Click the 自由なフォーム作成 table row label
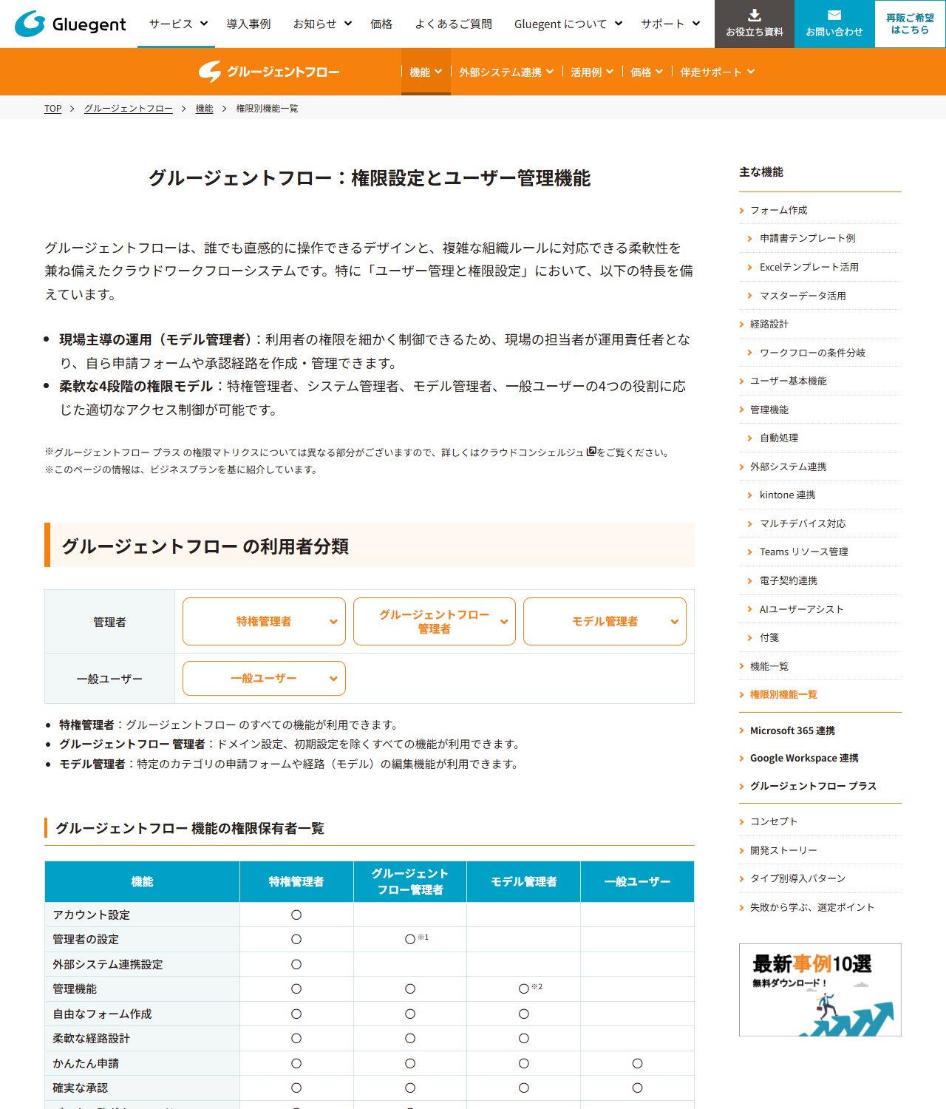The width and height of the screenshot is (946, 1109). pyautogui.click(x=102, y=1014)
